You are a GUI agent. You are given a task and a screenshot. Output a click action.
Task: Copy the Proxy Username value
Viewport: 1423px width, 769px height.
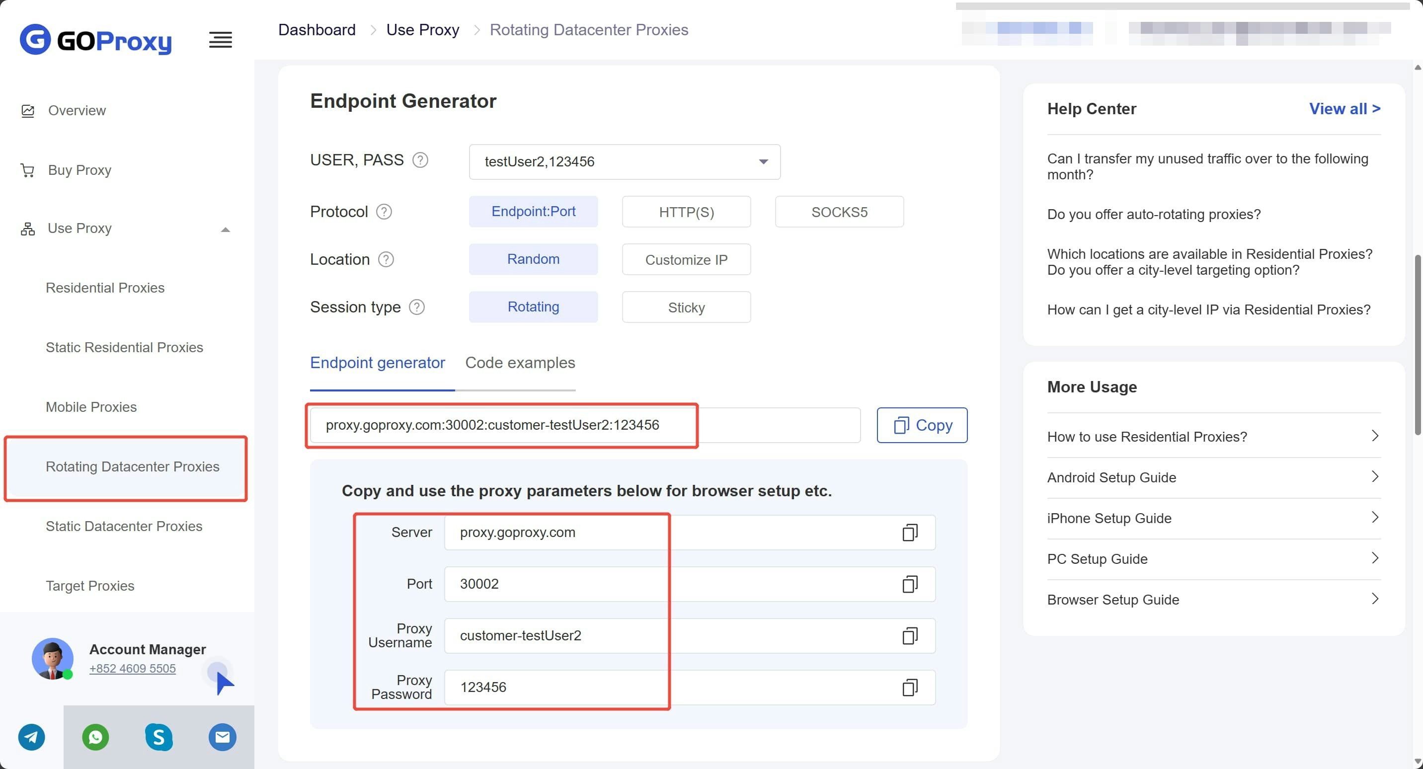pos(909,636)
